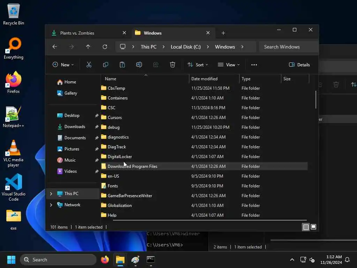Click the horizontal scrollbar of file list
The width and height of the screenshot is (357, 268).
[x=210, y=220]
